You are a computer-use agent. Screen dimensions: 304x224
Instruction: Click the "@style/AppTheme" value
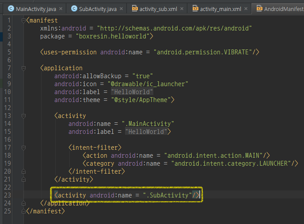(x=141, y=100)
